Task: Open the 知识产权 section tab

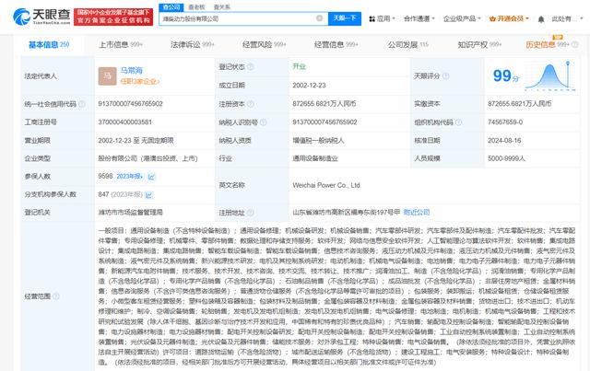Action: tap(479, 44)
